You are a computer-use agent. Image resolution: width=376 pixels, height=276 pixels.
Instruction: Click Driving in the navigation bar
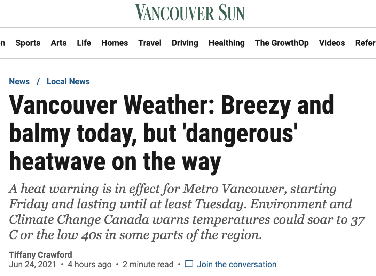pos(185,43)
